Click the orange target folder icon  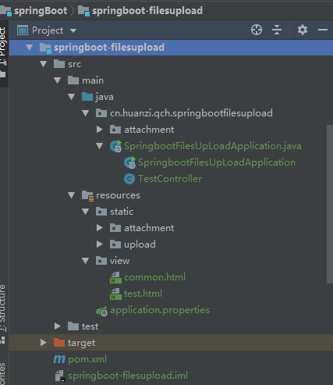click(59, 343)
